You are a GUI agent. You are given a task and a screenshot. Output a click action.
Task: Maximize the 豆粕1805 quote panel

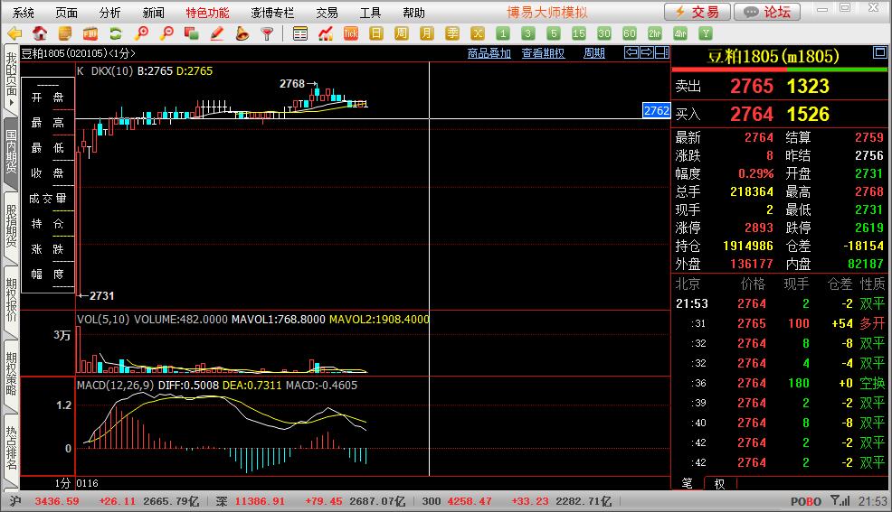[879, 53]
